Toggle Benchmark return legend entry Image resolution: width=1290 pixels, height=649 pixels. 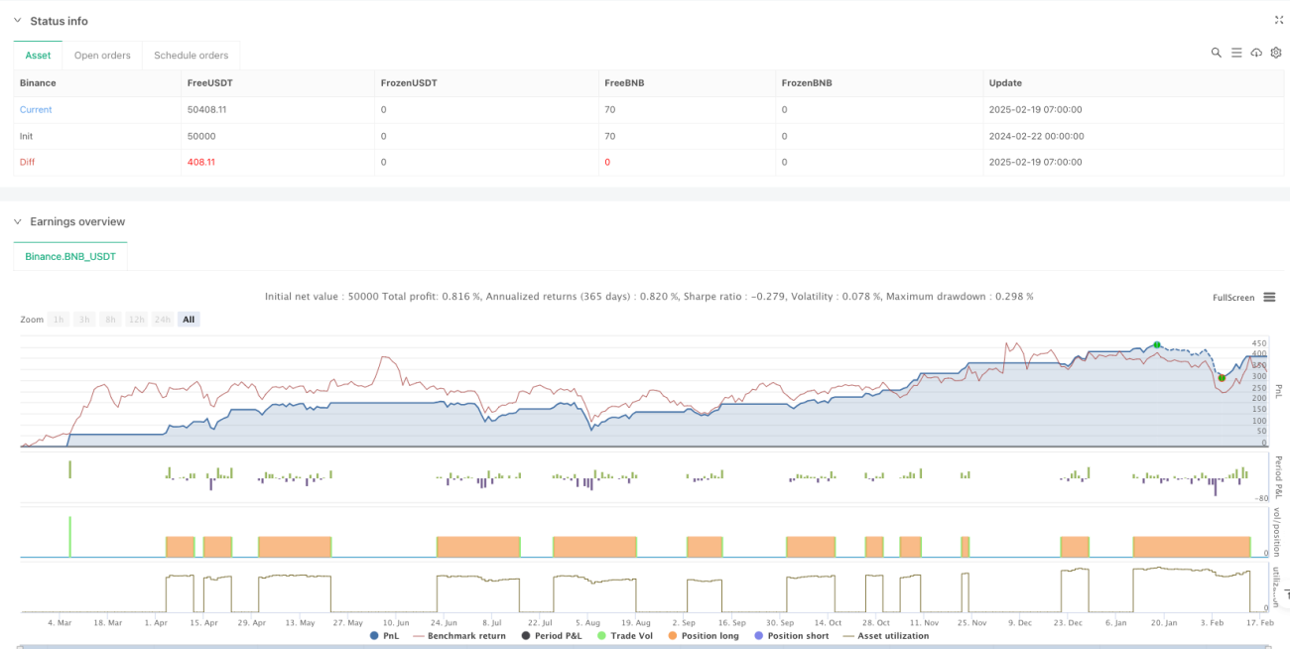pos(459,636)
